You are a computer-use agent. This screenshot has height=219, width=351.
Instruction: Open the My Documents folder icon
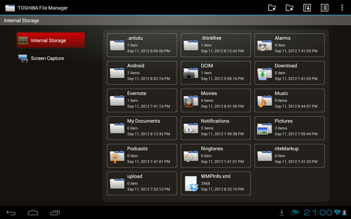[117, 128]
